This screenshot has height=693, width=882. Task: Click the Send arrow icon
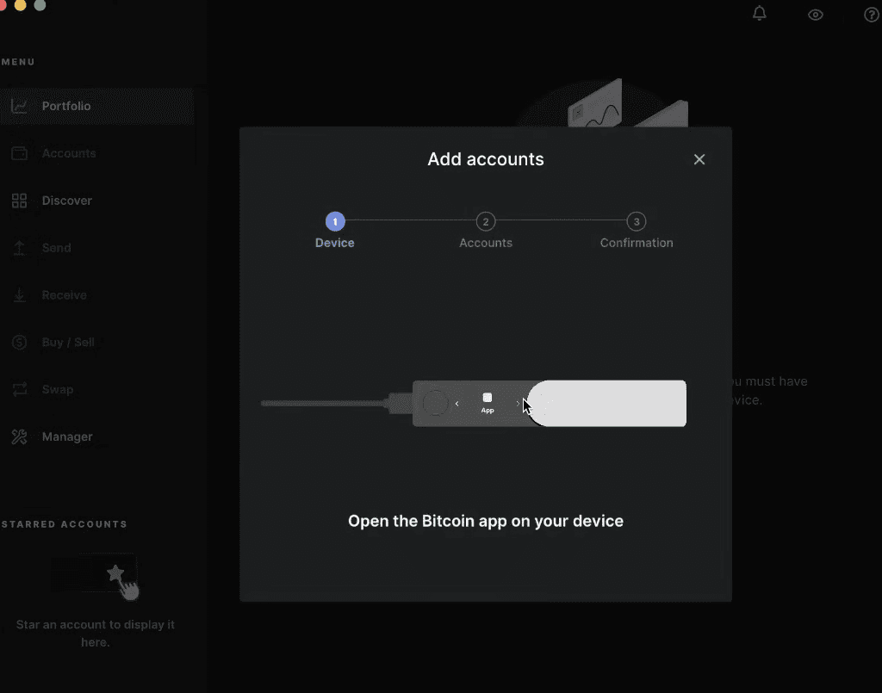(x=19, y=248)
